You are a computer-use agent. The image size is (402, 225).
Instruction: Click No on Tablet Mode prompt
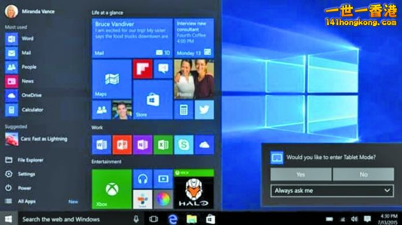(x=363, y=174)
